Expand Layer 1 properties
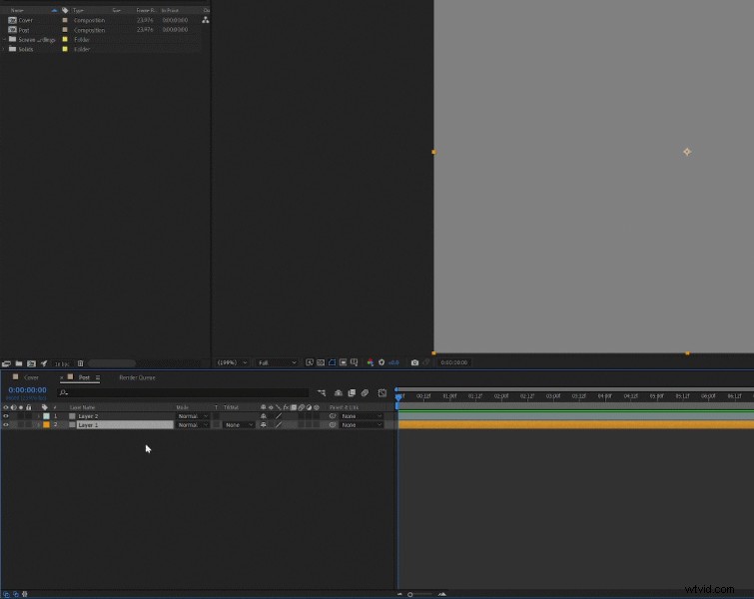754x599 pixels. (39, 425)
